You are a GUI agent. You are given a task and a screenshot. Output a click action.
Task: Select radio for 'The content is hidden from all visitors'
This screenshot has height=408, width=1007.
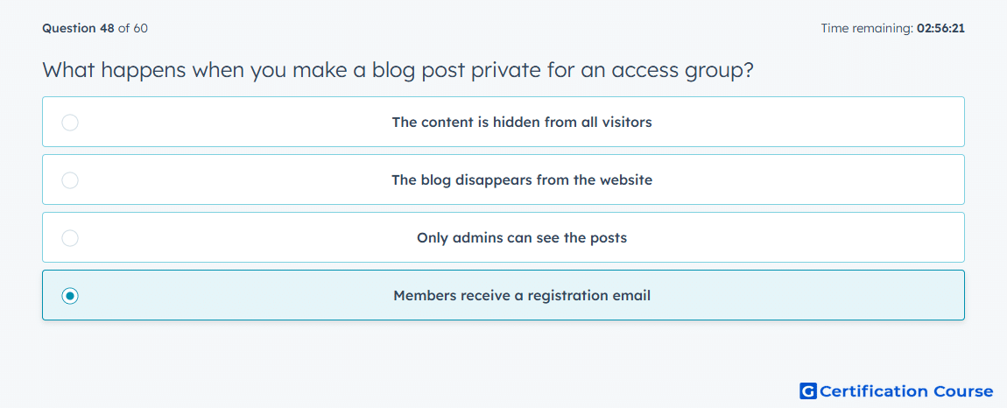click(70, 122)
